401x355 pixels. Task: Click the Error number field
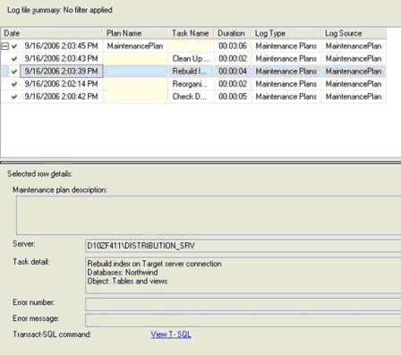[243, 304]
